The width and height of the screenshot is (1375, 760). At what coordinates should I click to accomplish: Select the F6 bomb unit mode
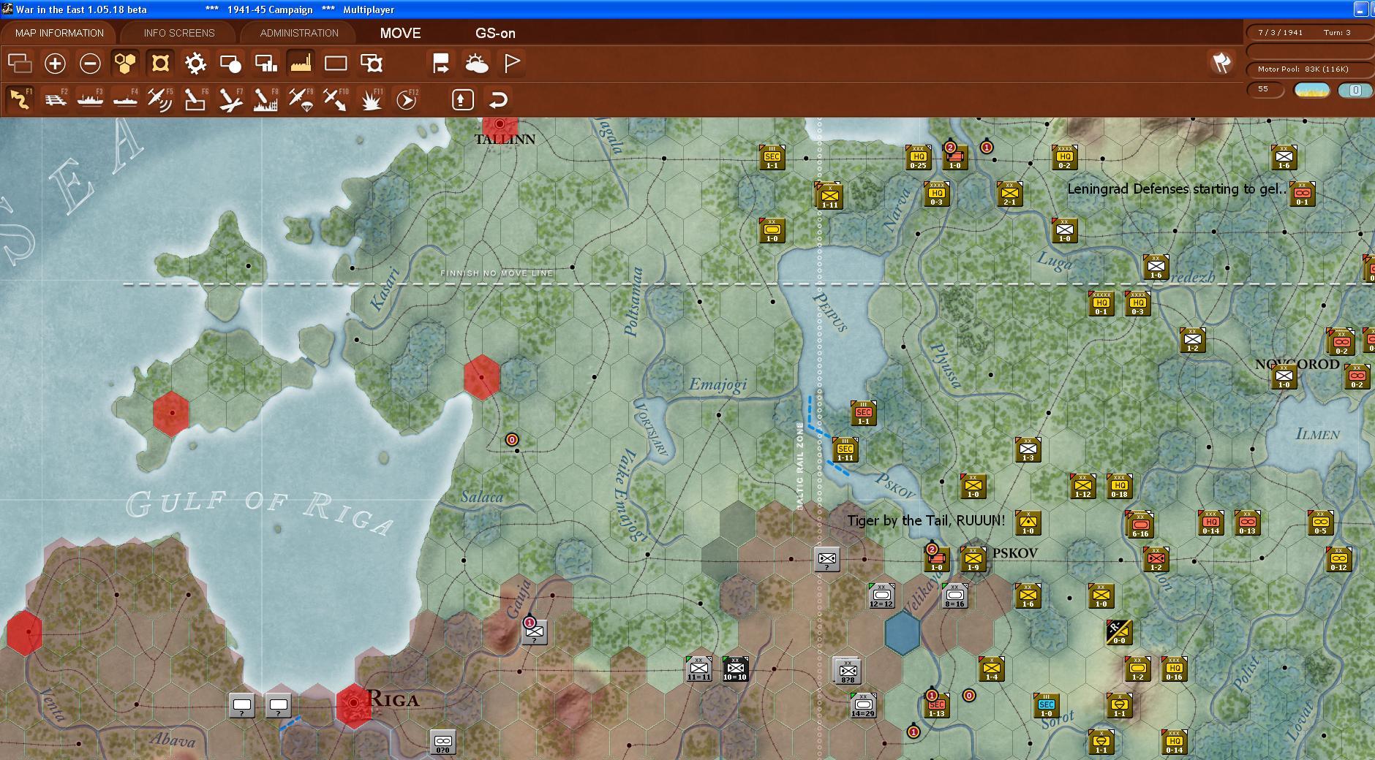tap(195, 99)
